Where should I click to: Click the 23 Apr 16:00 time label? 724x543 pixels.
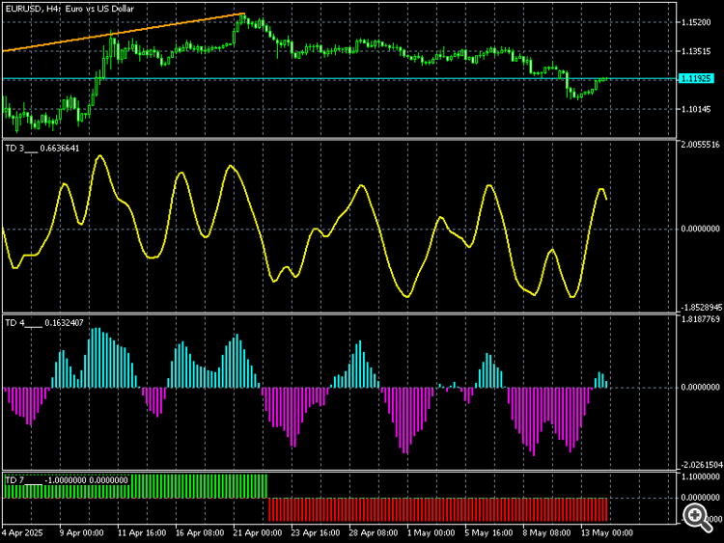(x=316, y=532)
